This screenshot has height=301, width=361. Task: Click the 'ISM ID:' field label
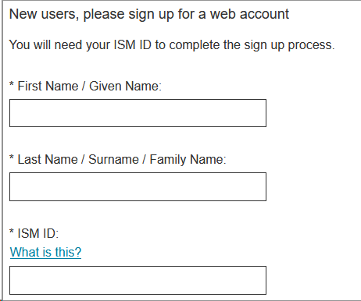[x=38, y=233]
